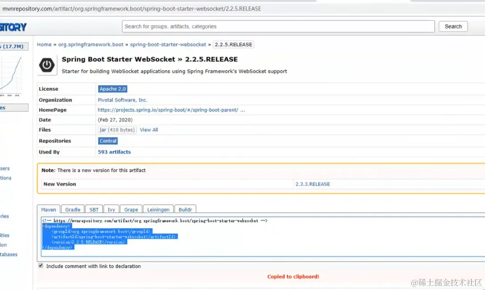Open org.springframework.boot breadcrumb link
This screenshot has height=290, width=485.
[x=91, y=44]
